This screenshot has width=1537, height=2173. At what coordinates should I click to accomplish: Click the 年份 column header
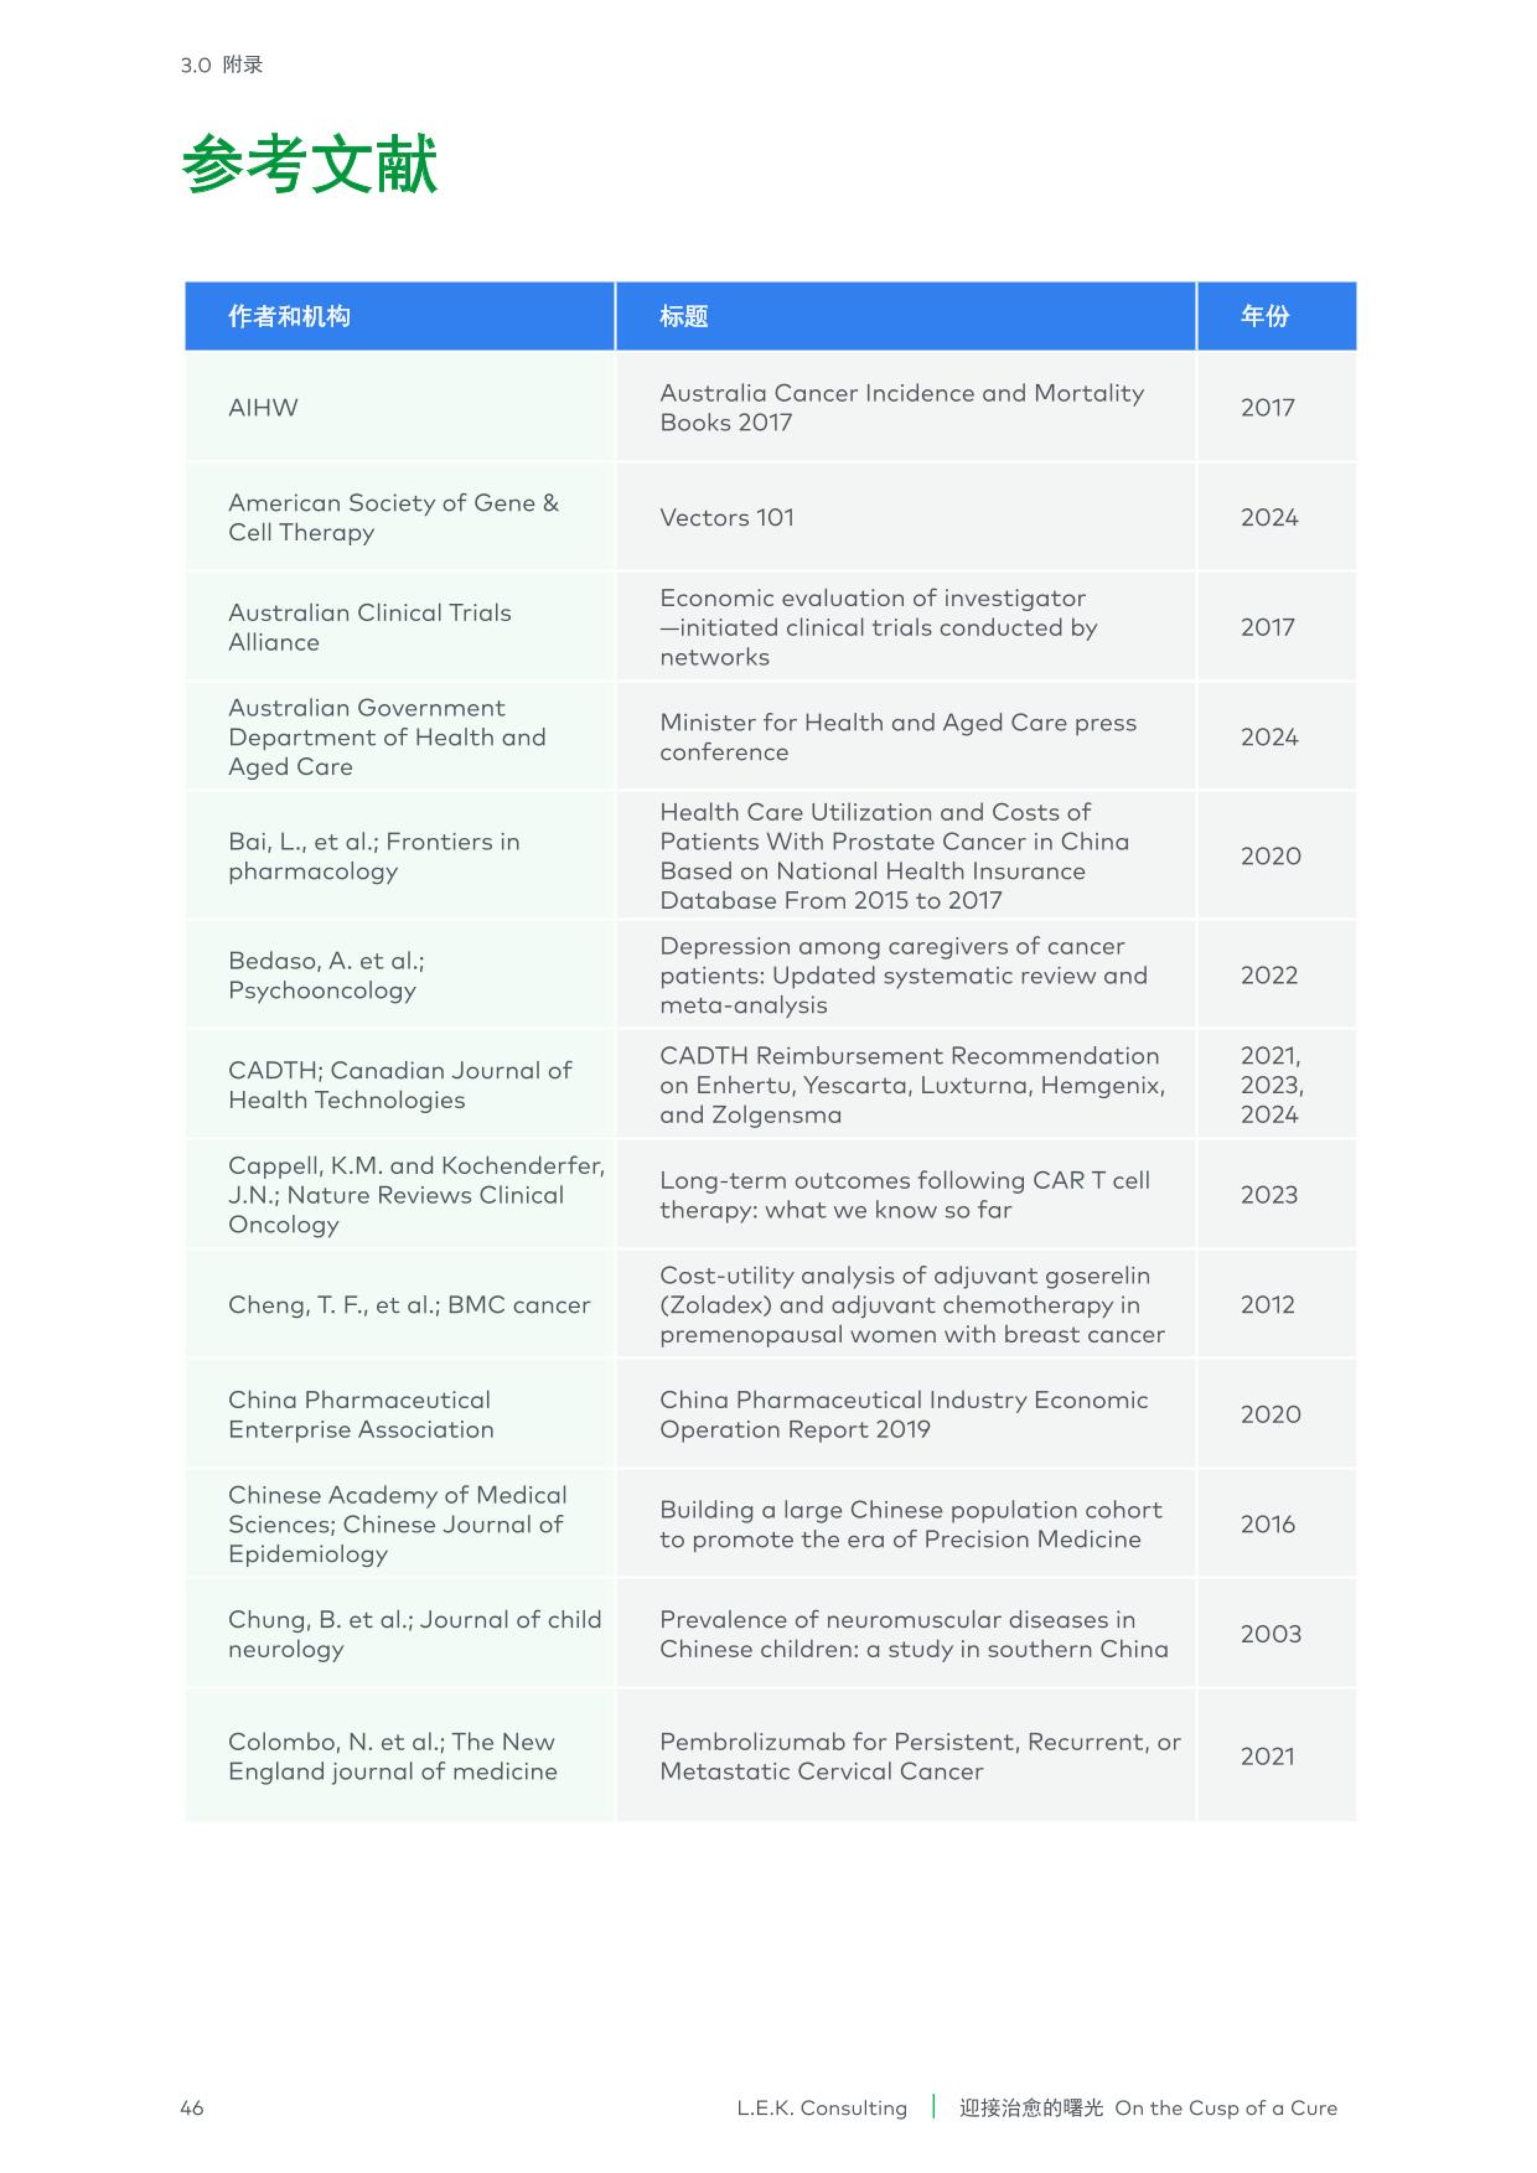pyautogui.click(x=1264, y=316)
